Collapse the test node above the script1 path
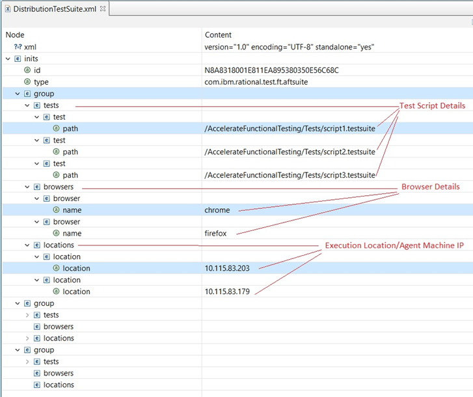 [37, 116]
